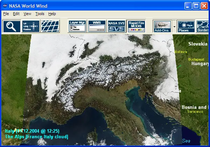210x147 pixels.
Task: Click the Hungary country label
Action: pos(200,64)
